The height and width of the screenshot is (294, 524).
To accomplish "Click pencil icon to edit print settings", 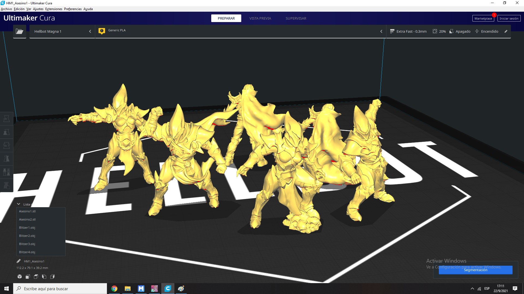I will pos(506,31).
